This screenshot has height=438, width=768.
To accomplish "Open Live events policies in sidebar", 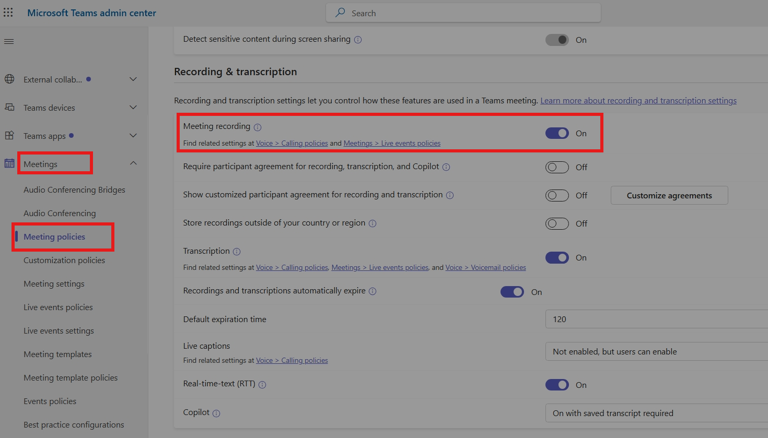I will [58, 307].
